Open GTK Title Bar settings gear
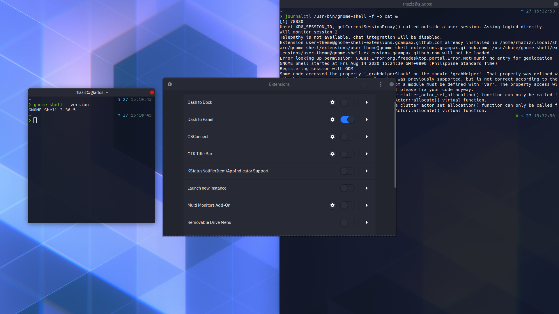Image resolution: width=559 pixels, height=314 pixels. (332, 154)
